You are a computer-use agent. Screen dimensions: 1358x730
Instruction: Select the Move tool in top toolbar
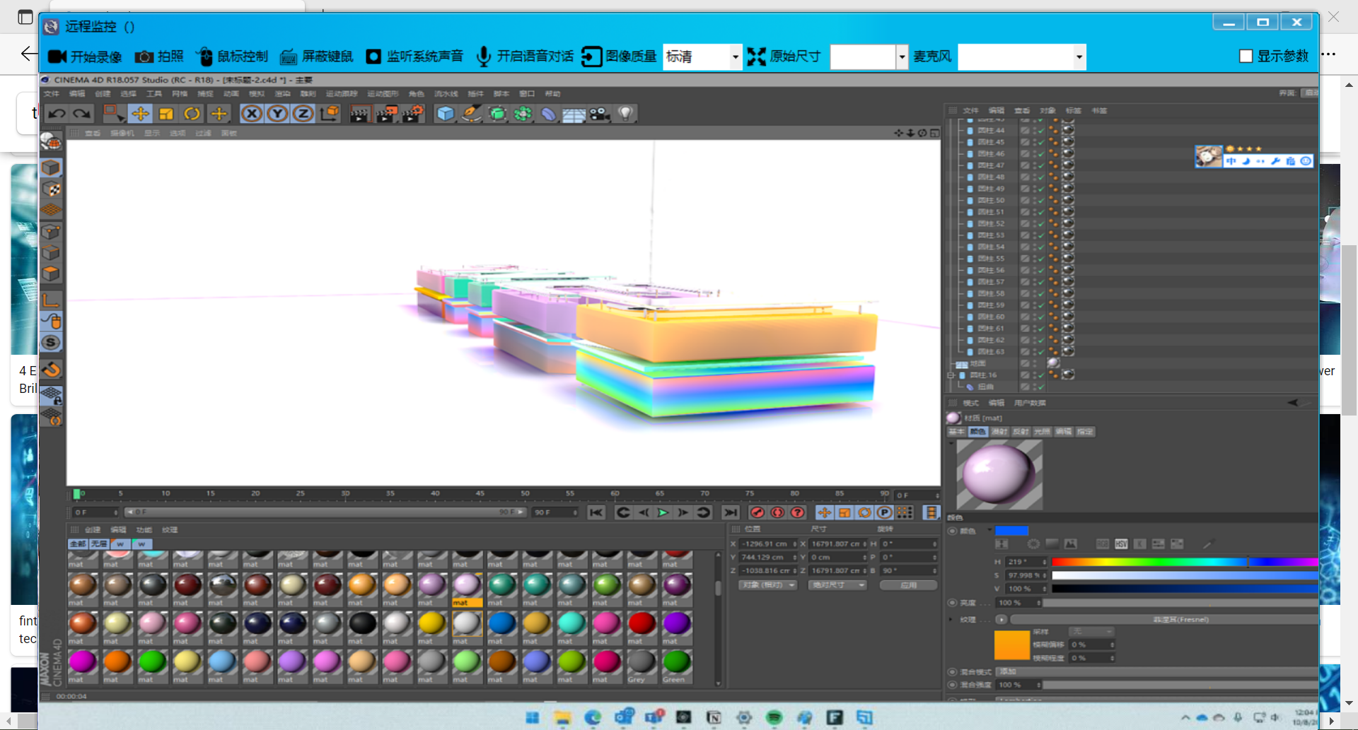[x=140, y=114]
